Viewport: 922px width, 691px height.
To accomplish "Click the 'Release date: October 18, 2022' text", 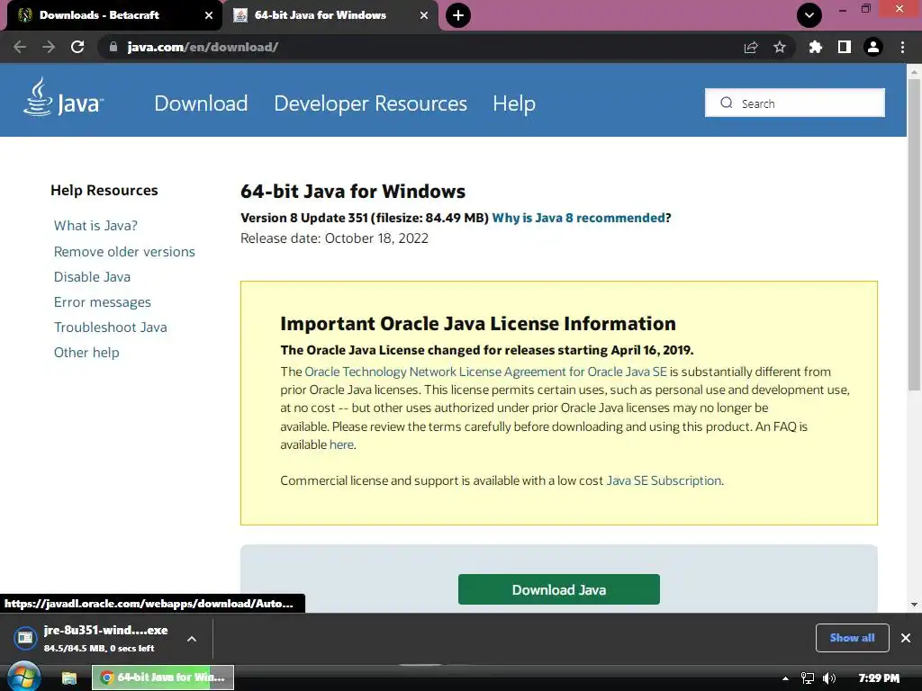I will (x=334, y=238).
